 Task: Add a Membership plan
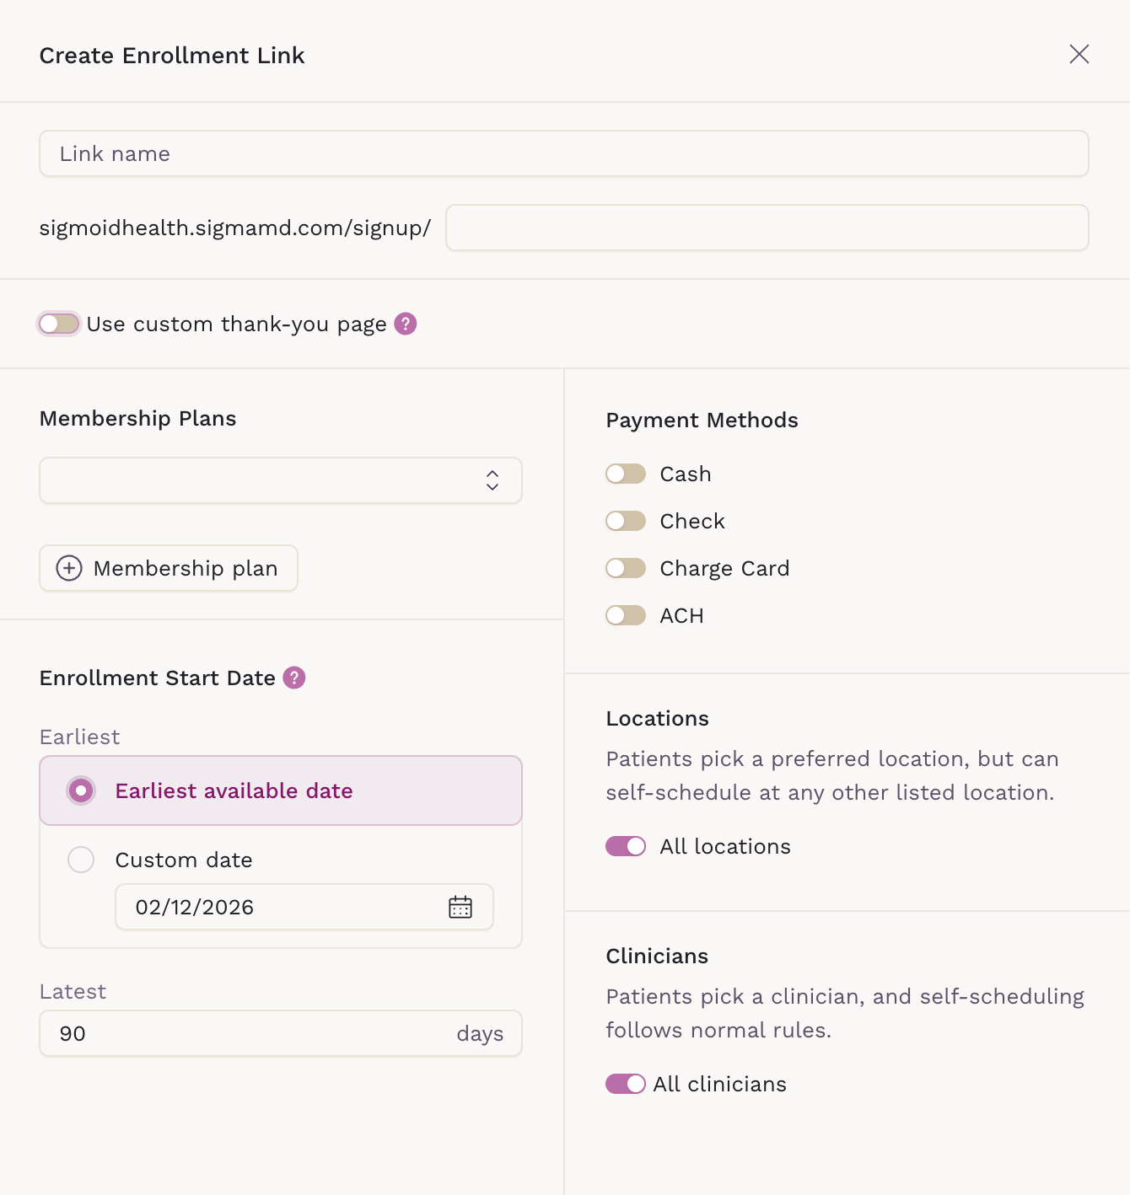tap(169, 568)
